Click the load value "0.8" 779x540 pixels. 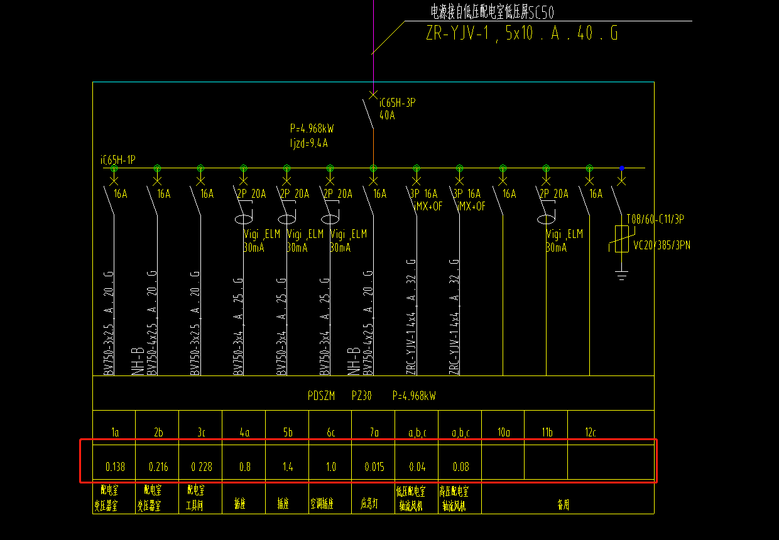tap(244, 467)
